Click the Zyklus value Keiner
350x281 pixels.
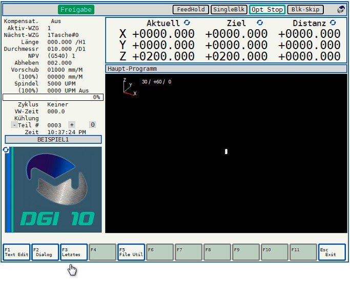coord(57,104)
